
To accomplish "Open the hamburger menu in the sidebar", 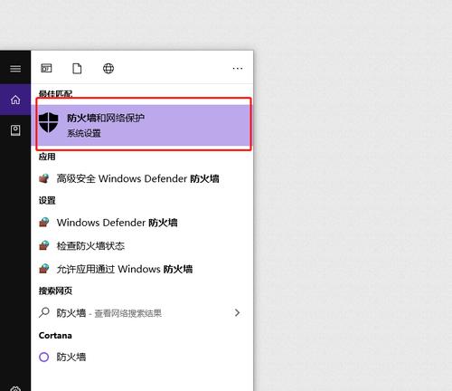I will (15, 69).
